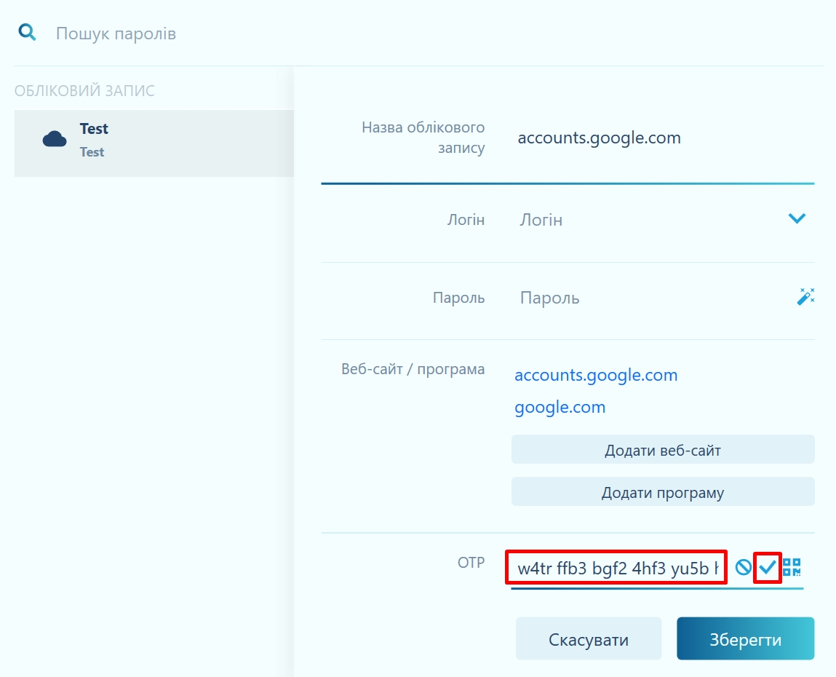Image resolution: width=836 pixels, height=677 pixels.
Task: Click the OTP secret key field
Action: [x=617, y=568]
